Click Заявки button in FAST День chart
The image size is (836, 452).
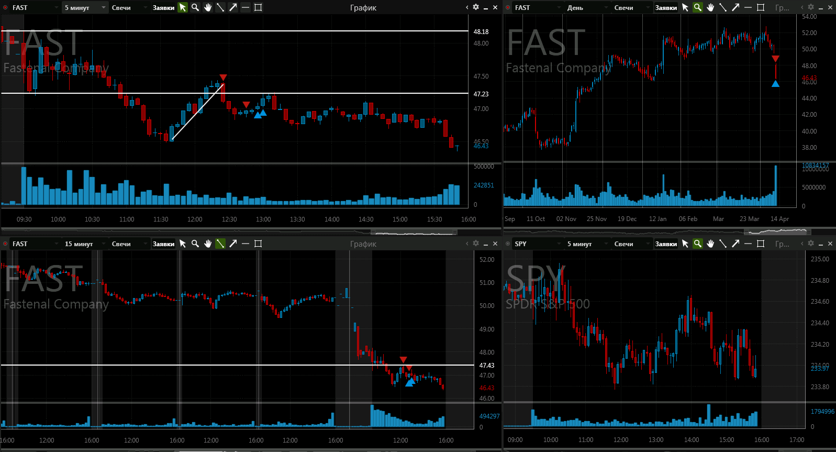666,7
